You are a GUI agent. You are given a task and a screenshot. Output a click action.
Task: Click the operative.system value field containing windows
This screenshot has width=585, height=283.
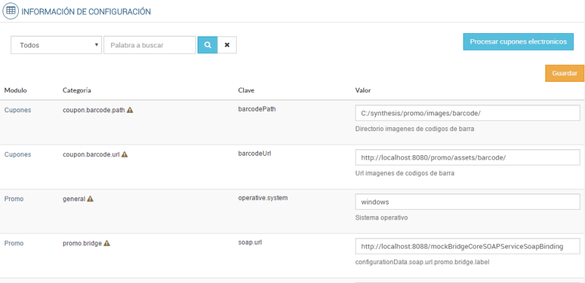pos(467,202)
